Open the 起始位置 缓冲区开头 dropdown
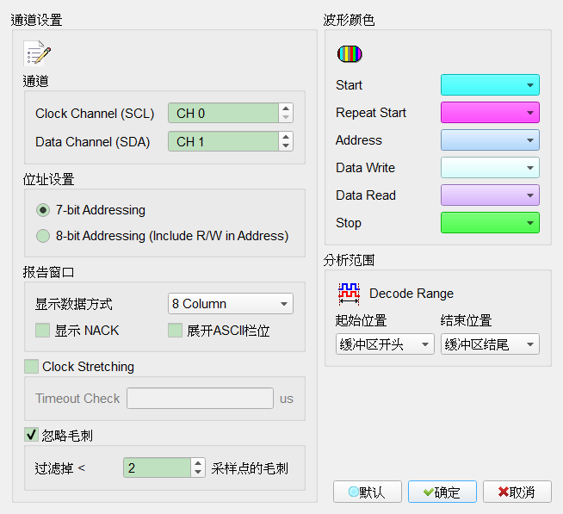Viewport: 563px width, 514px height. click(385, 344)
